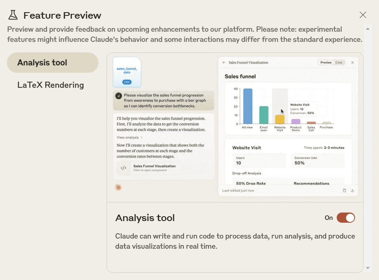Select the Preview view toggle

click(x=326, y=63)
